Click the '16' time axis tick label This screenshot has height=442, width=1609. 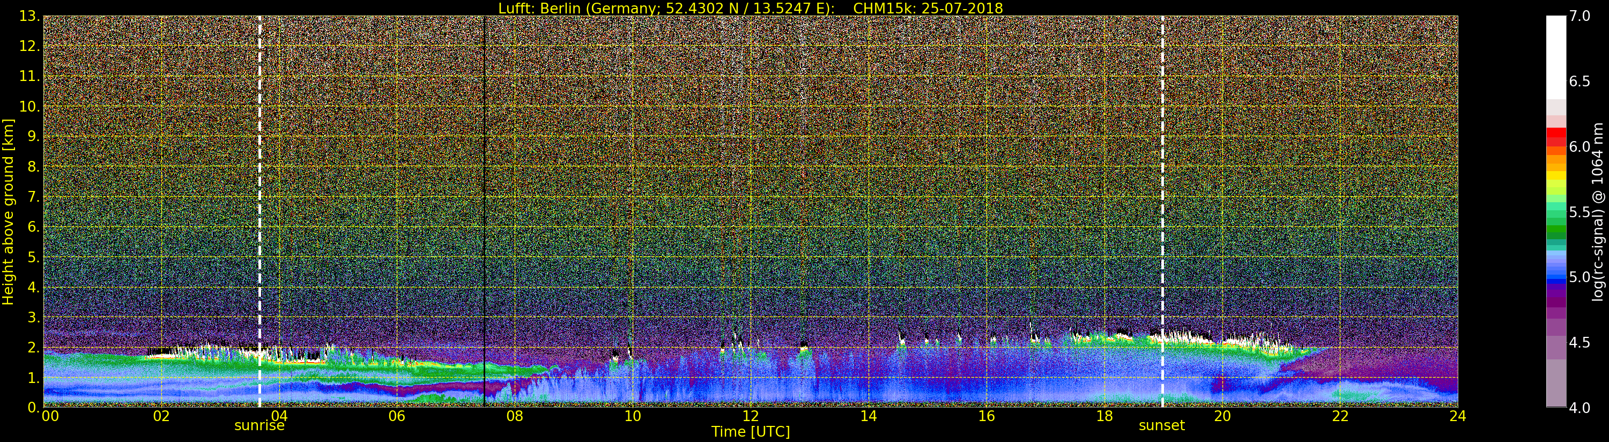(x=987, y=416)
